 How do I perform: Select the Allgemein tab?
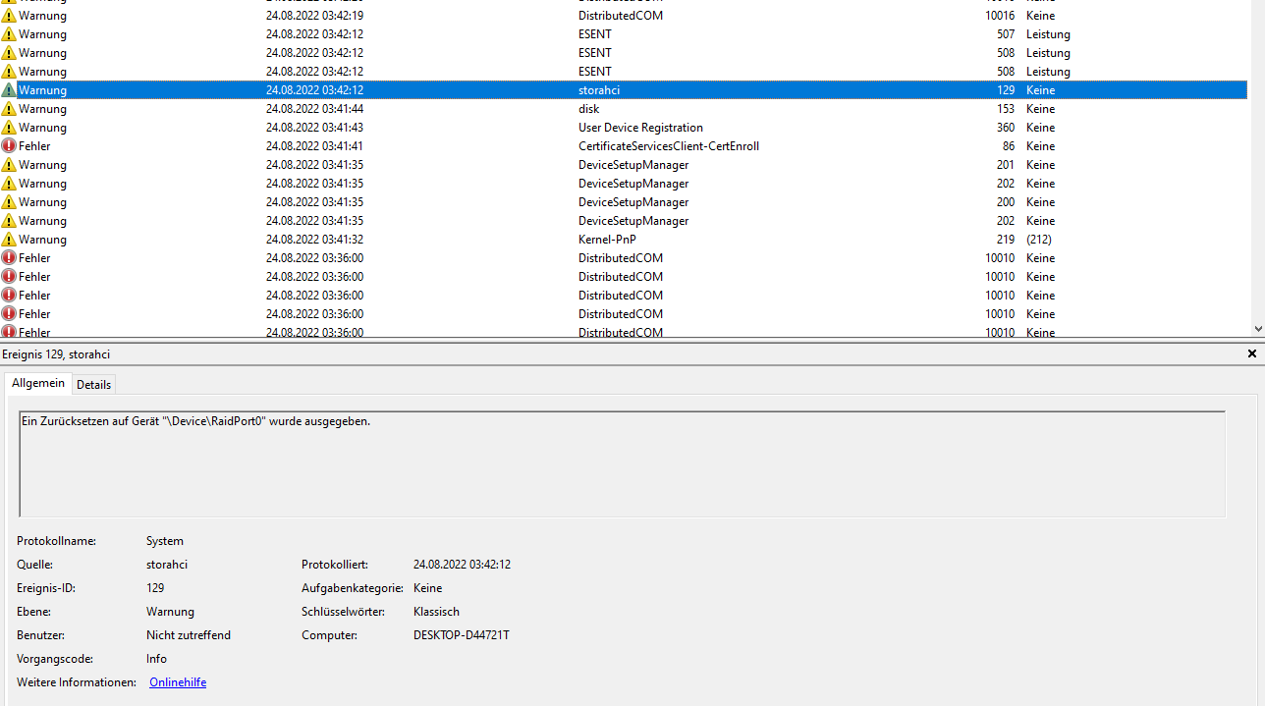click(x=37, y=383)
